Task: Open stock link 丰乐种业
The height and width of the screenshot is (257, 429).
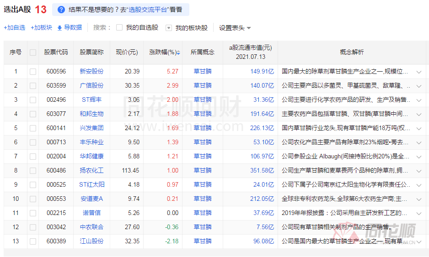Action: click(x=91, y=142)
